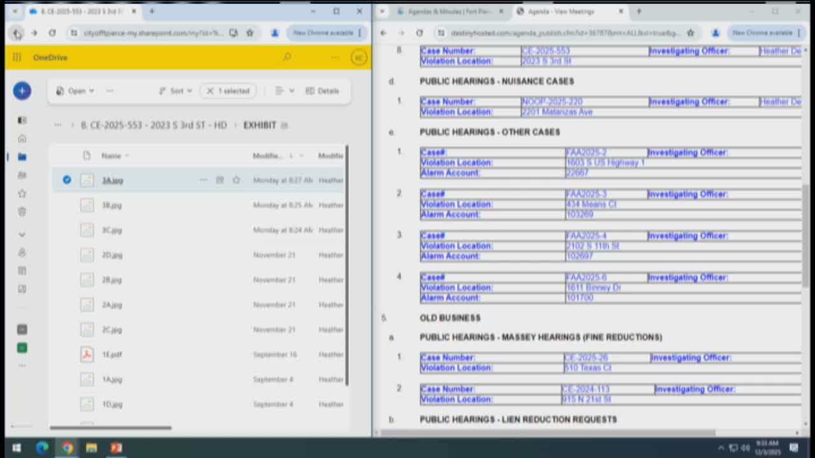Expand the Open dropdown menu
This screenshot has height=458, width=815.
(x=75, y=91)
